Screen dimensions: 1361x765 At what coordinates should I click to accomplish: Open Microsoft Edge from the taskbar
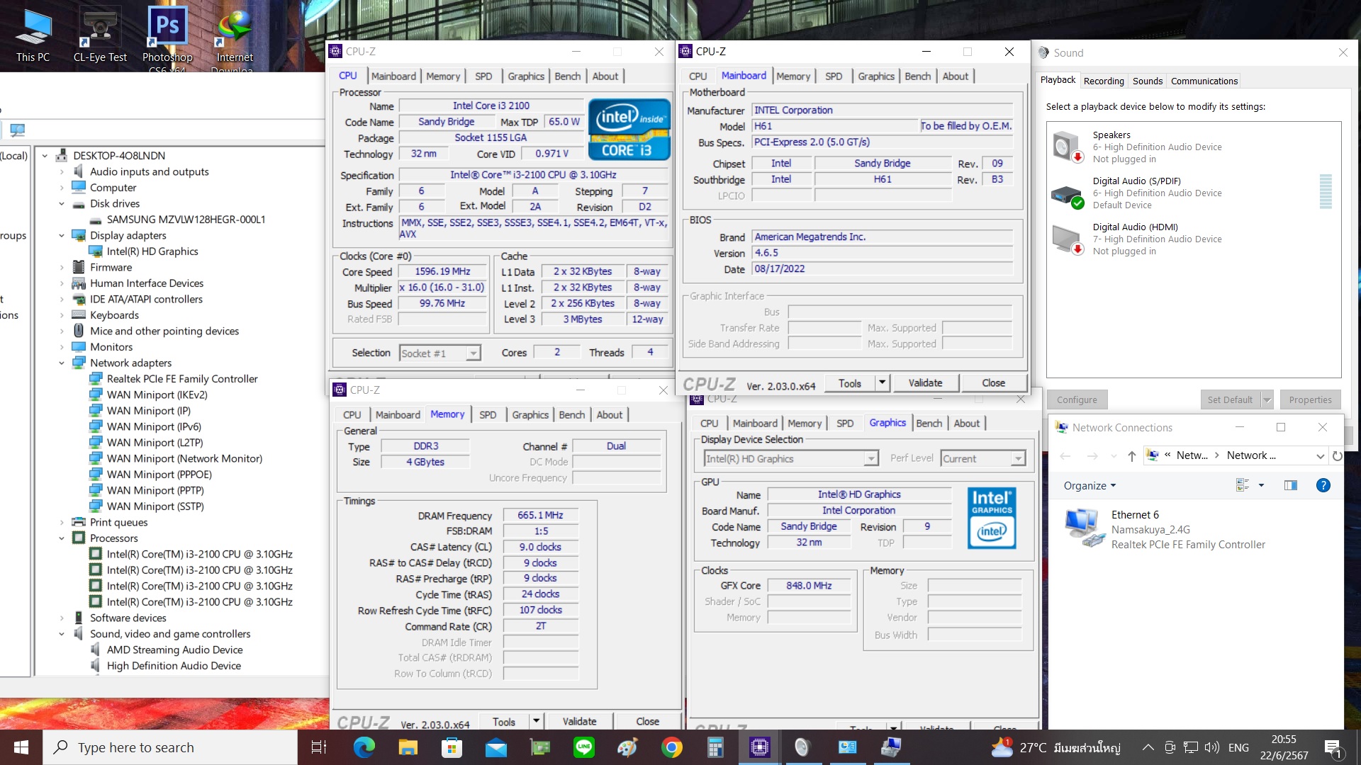pos(364,747)
